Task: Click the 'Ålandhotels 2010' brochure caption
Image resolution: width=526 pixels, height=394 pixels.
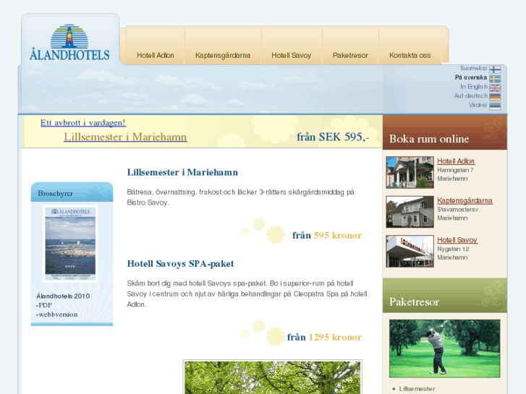Action: point(63,296)
